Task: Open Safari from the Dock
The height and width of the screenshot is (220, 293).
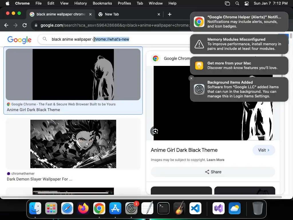Action: 67,208
